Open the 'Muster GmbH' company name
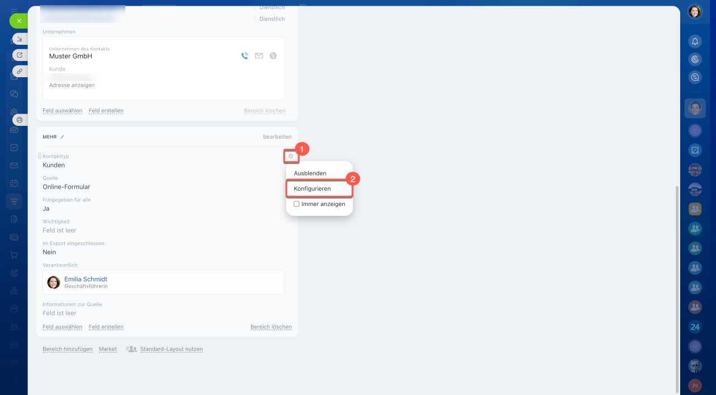Viewport: 716px width, 395px height. point(70,57)
